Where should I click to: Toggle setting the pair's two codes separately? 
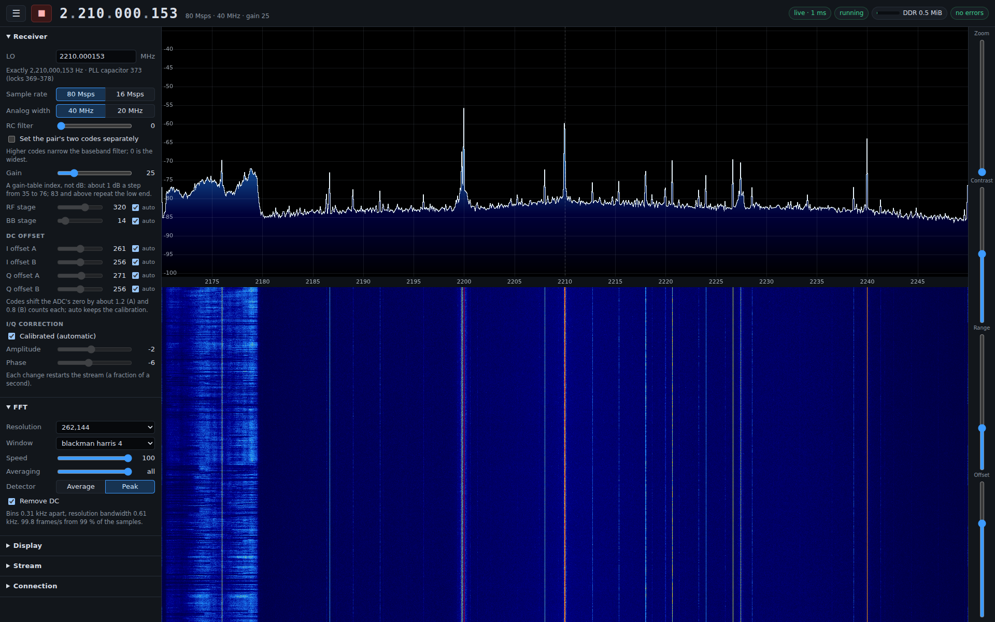click(11, 139)
